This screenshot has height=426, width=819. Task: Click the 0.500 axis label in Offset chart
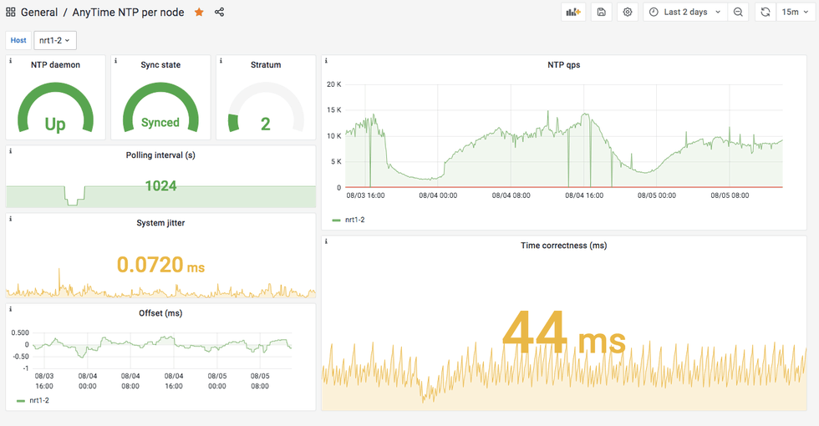click(x=20, y=332)
